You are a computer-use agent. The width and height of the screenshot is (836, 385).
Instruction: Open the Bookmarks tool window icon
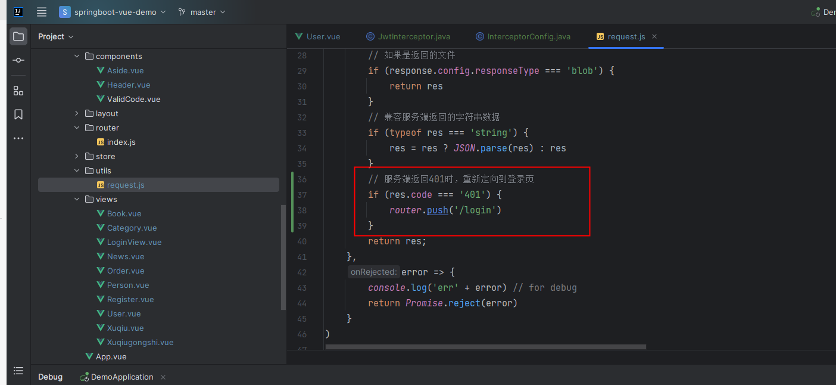[18, 114]
